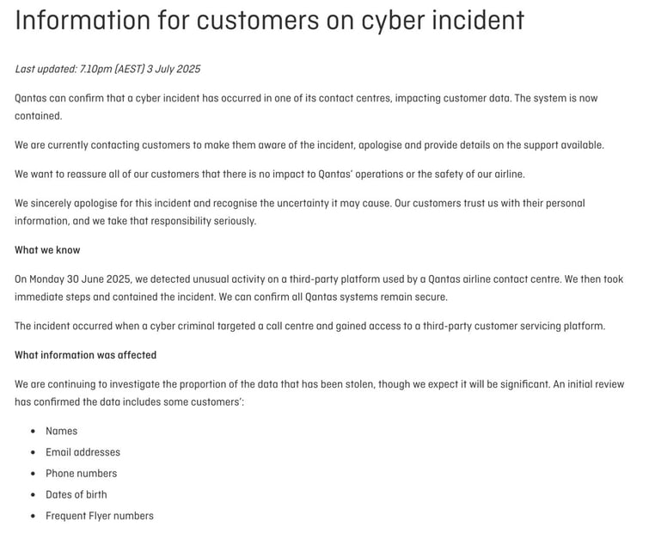Select the 'Names' list item
This screenshot has height=533, width=655.
click(x=61, y=431)
